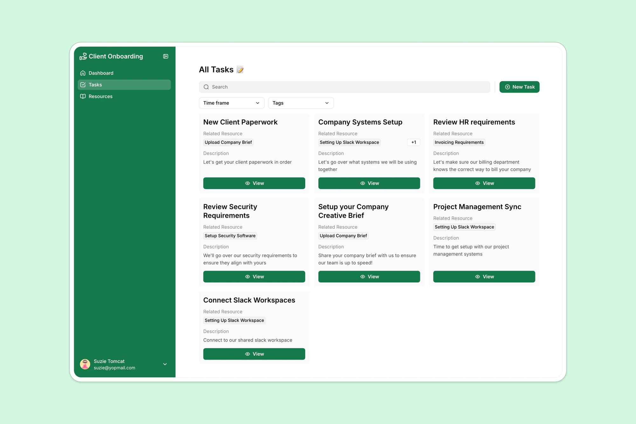Viewport: 636px width, 424px height.
Task: Click the Review HR requirements card title
Action: [x=474, y=122]
